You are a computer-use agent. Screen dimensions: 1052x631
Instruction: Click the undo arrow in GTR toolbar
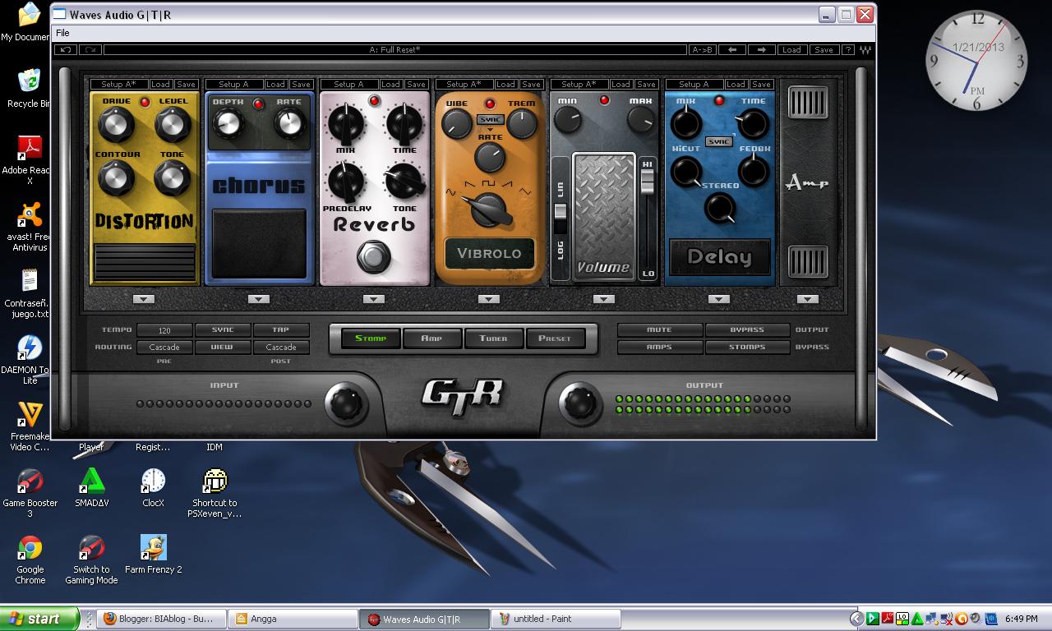[x=66, y=50]
